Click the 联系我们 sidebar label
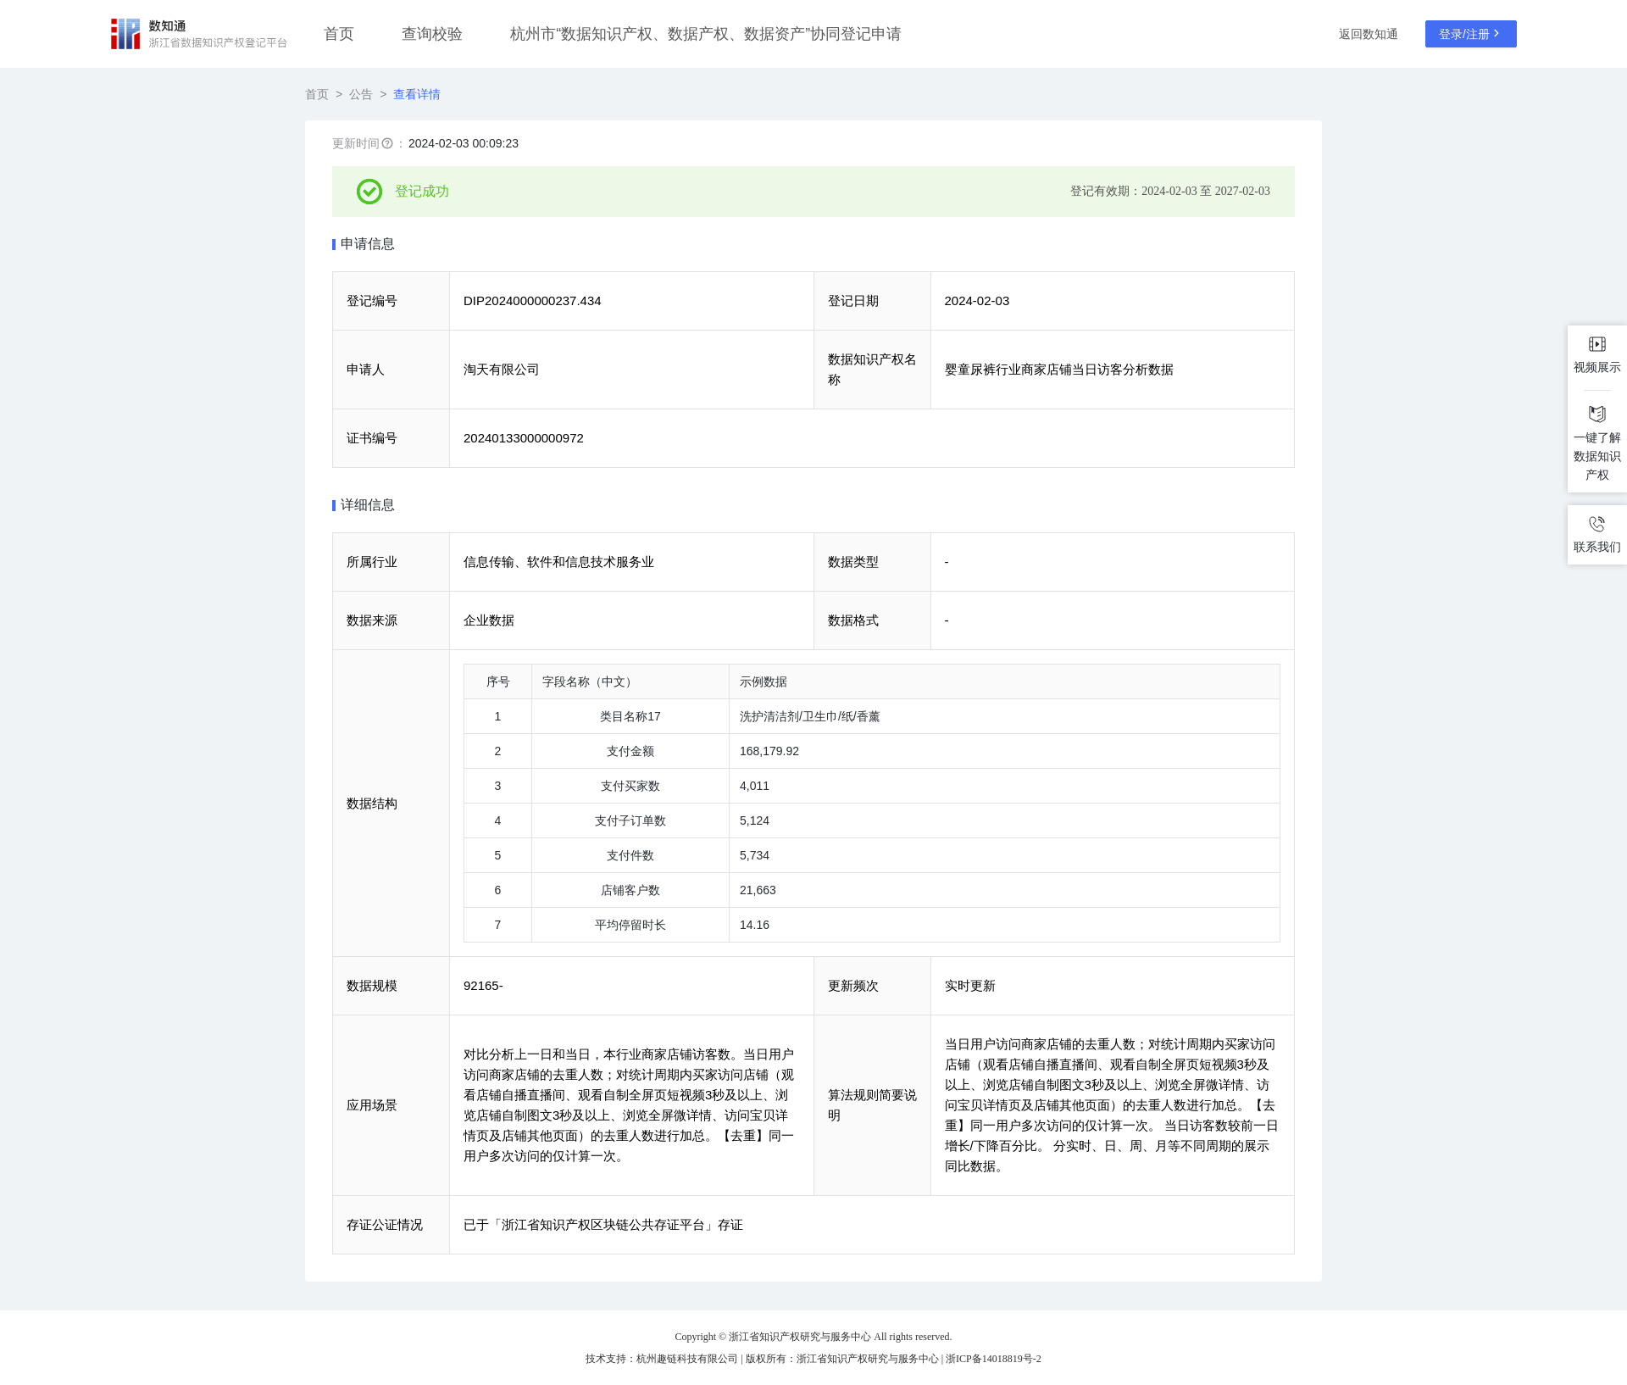Screen dimensions: 1627x1385 pos(1596,547)
